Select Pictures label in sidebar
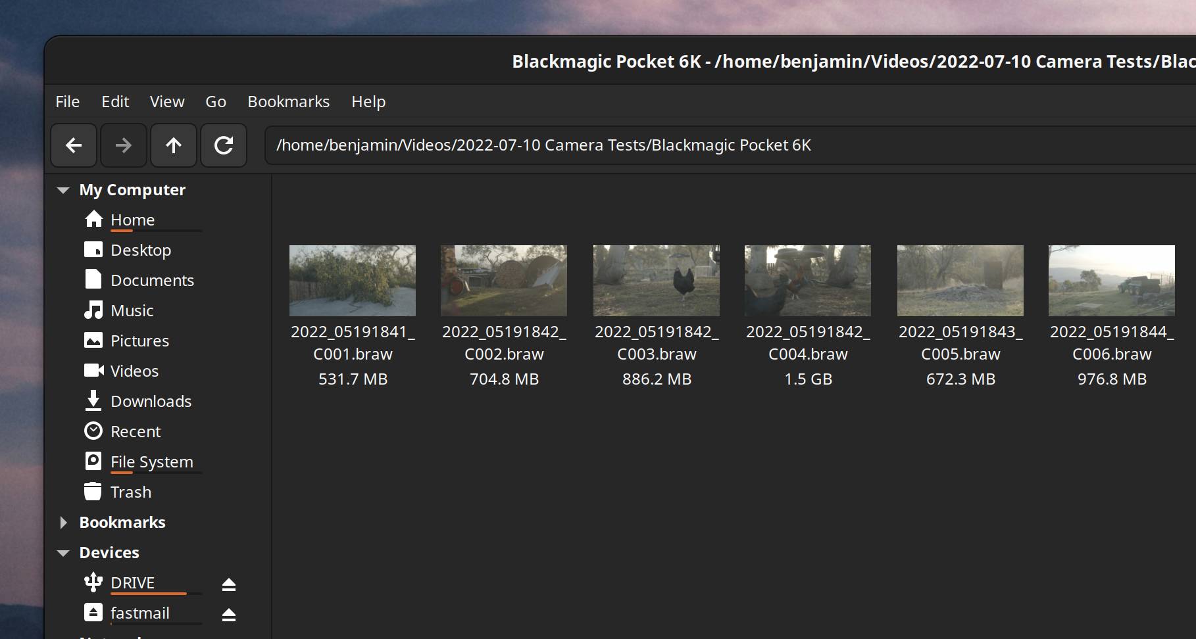Image resolution: width=1196 pixels, height=639 pixels. click(140, 341)
